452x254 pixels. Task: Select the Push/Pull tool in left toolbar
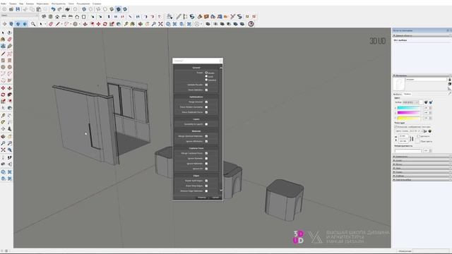point(9,87)
